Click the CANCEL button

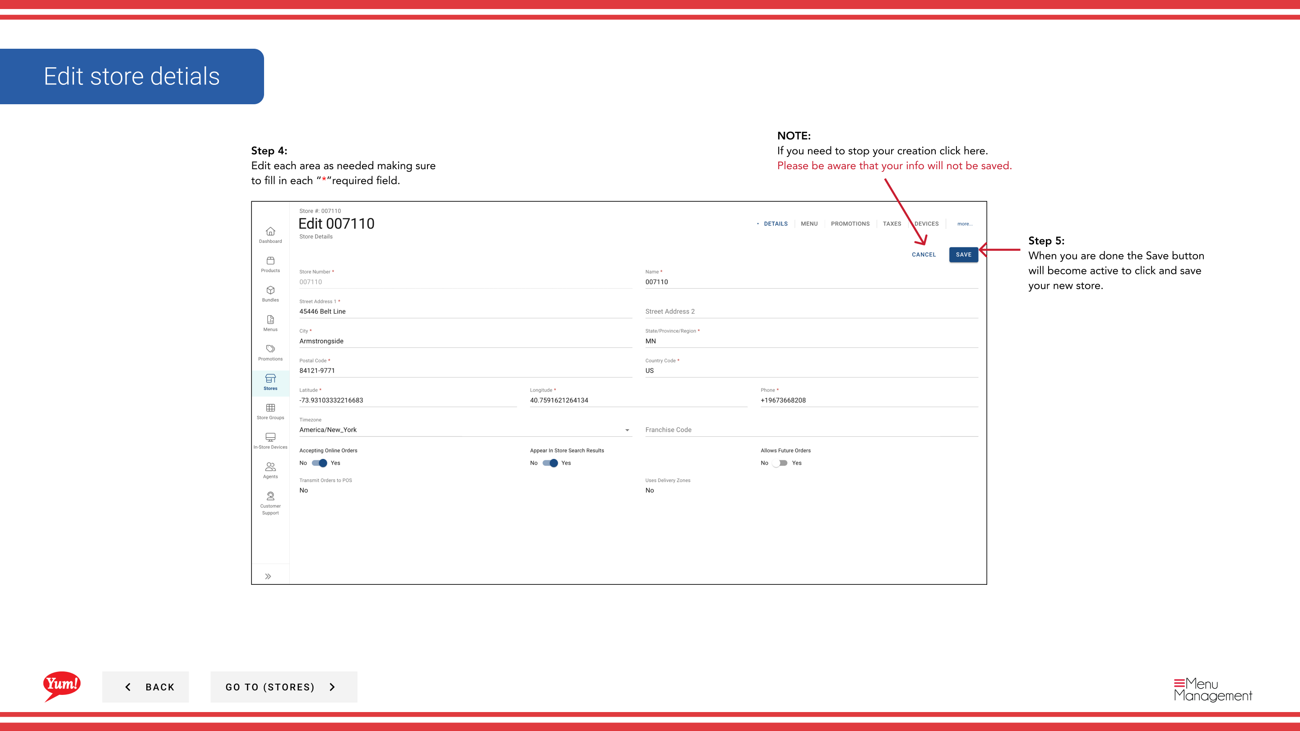pyautogui.click(x=924, y=255)
